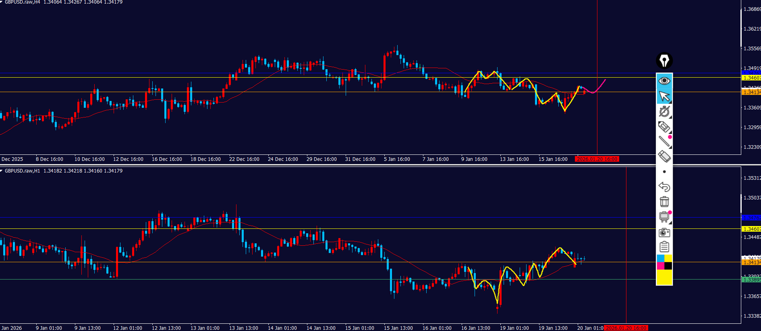Open the whiteboard easel tool
This screenshot has height=331, width=761.
pos(664,217)
